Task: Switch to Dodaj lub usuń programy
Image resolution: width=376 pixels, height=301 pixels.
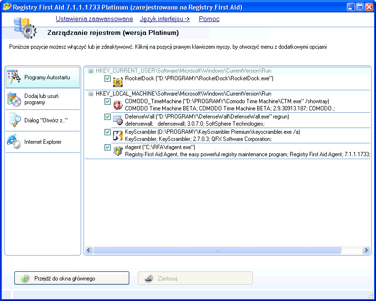Action: [x=42, y=99]
